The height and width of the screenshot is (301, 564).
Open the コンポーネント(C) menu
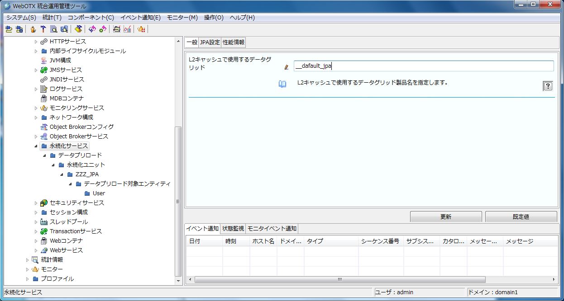point(91,18)
